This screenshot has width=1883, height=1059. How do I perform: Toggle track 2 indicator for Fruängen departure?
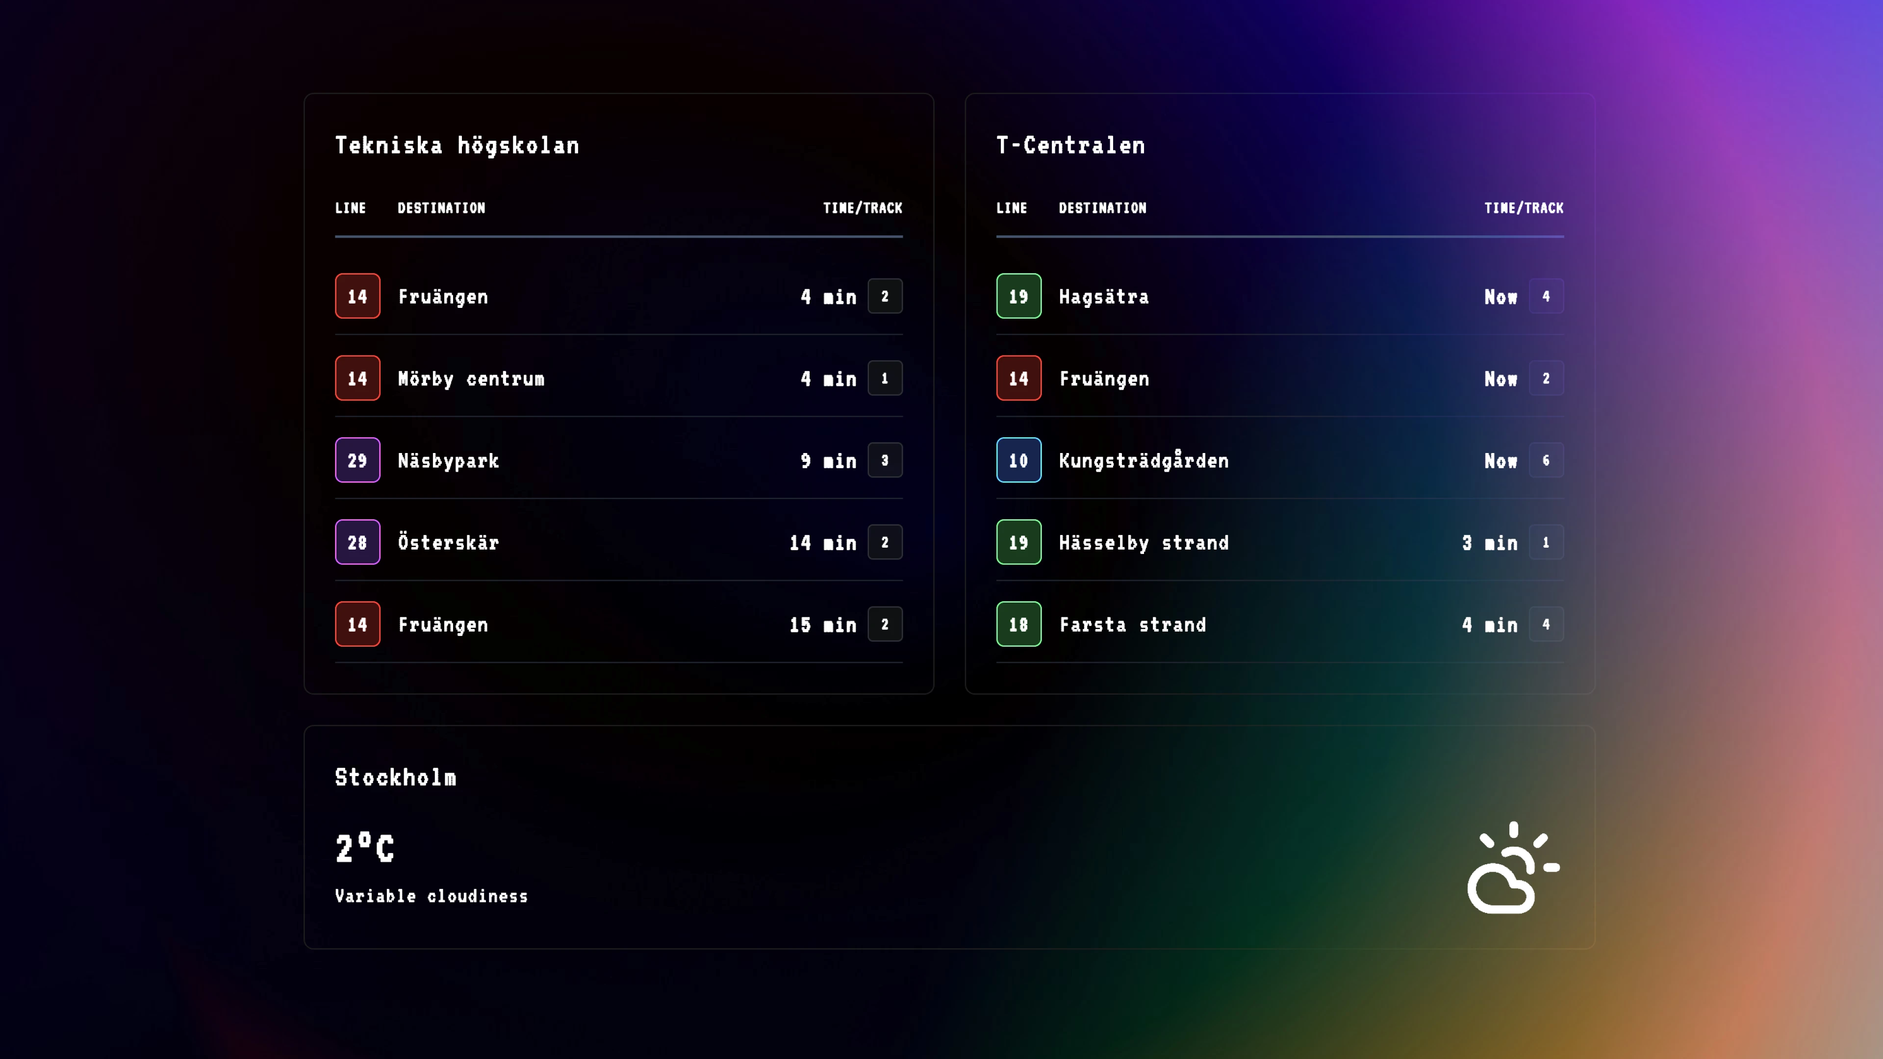click(x=885, y=296)
